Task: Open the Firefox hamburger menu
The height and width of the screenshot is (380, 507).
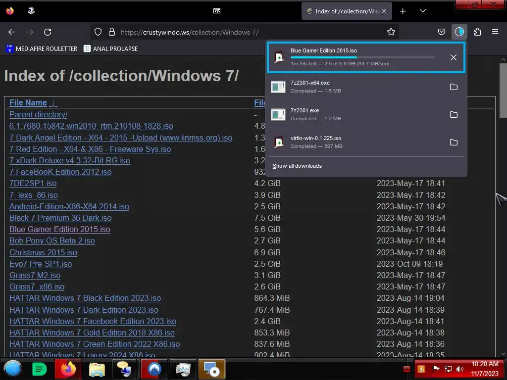Action: click(495, 32)
